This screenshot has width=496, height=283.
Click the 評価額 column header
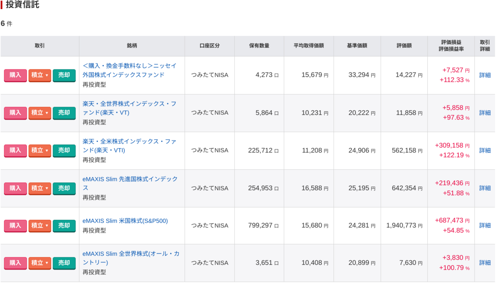405,46
